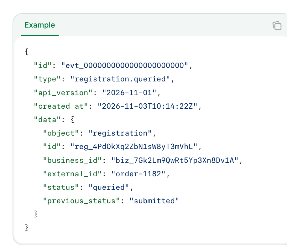Click the "api_version" key
The width and height of the screenshot is (287, 248).
point(63,93)
